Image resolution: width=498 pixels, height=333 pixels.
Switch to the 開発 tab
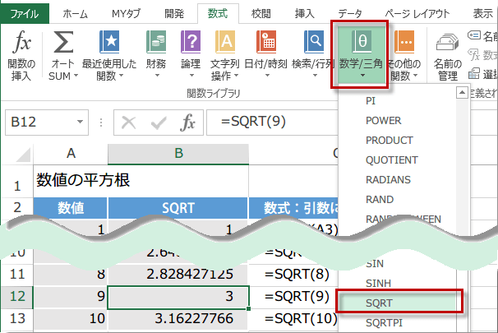click(x=174, y=14)
